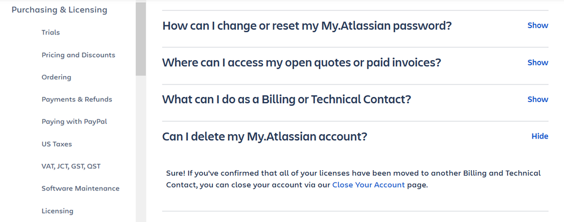The width and height of the screenshot is (564, 222).
Task: Go to VAT, JCT, GST, QST
Action: coord(71,166)
